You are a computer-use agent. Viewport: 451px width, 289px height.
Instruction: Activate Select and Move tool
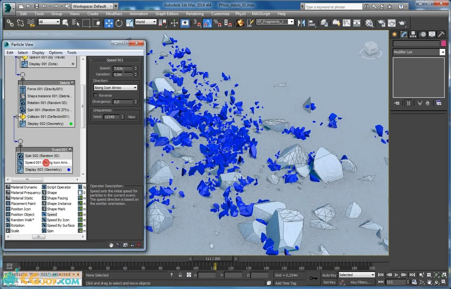109,23
